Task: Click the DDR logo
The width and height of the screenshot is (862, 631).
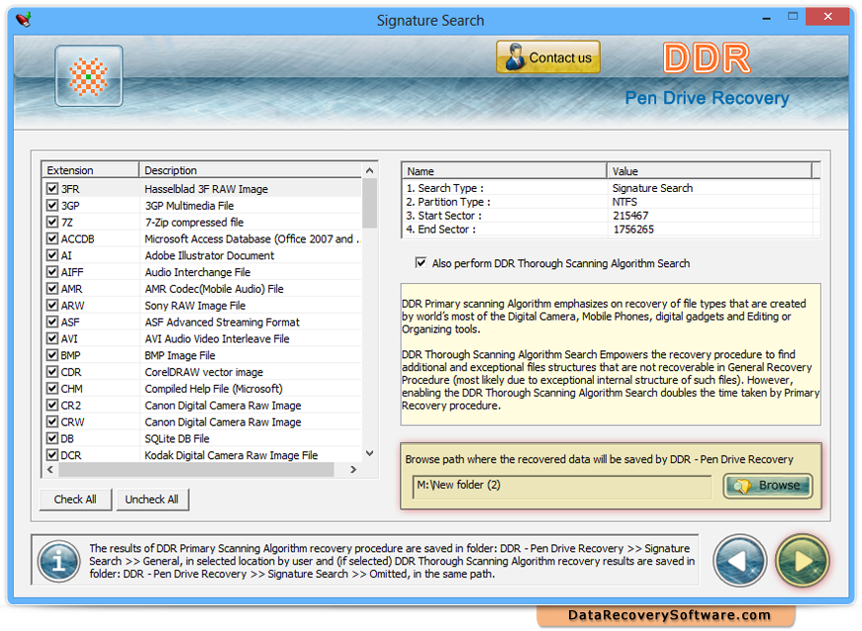Action: point(707,58)
